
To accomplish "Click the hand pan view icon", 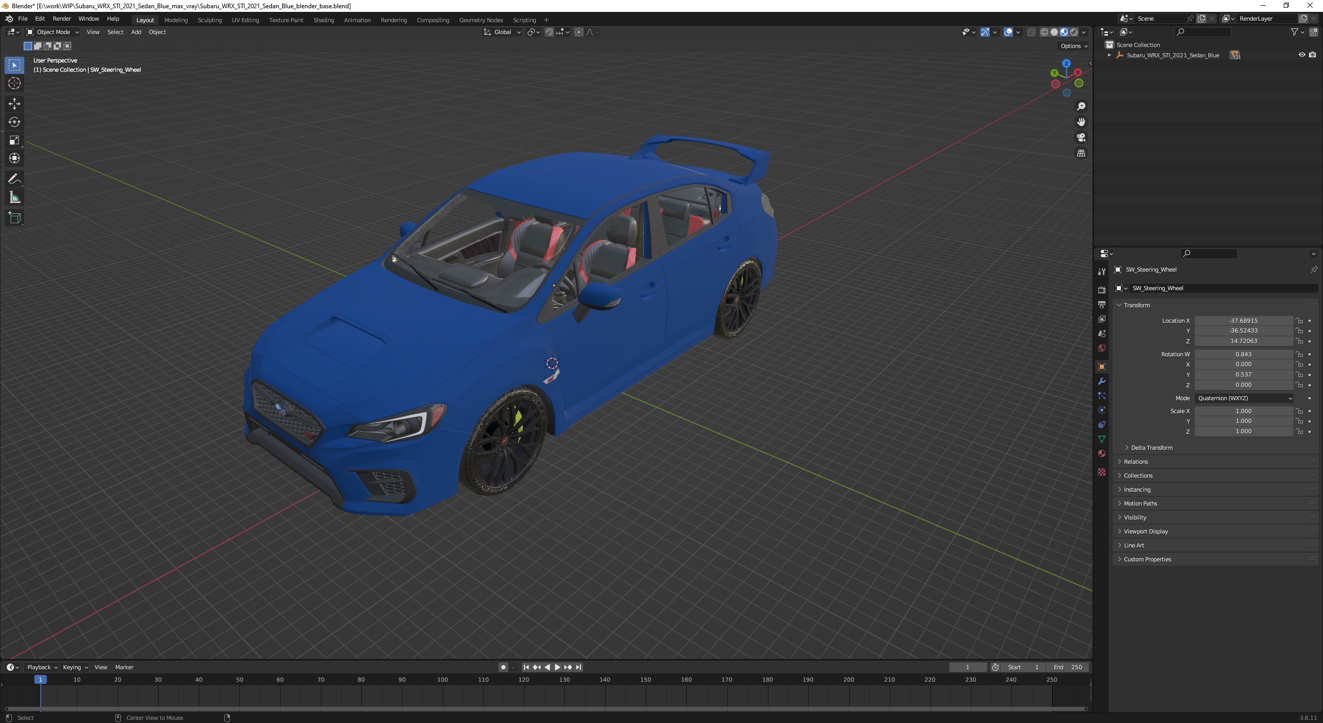I will tap(1081, 122).
